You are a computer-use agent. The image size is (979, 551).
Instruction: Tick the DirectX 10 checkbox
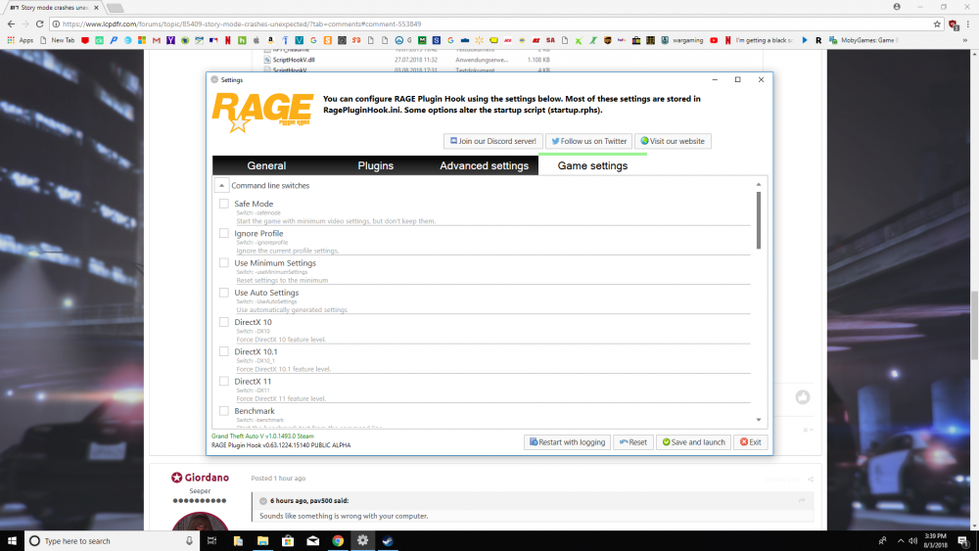click(224, 322)
